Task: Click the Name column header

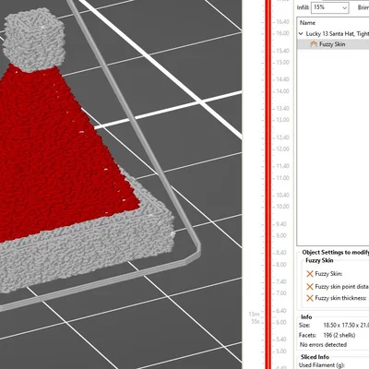Action: click(307, 23)
